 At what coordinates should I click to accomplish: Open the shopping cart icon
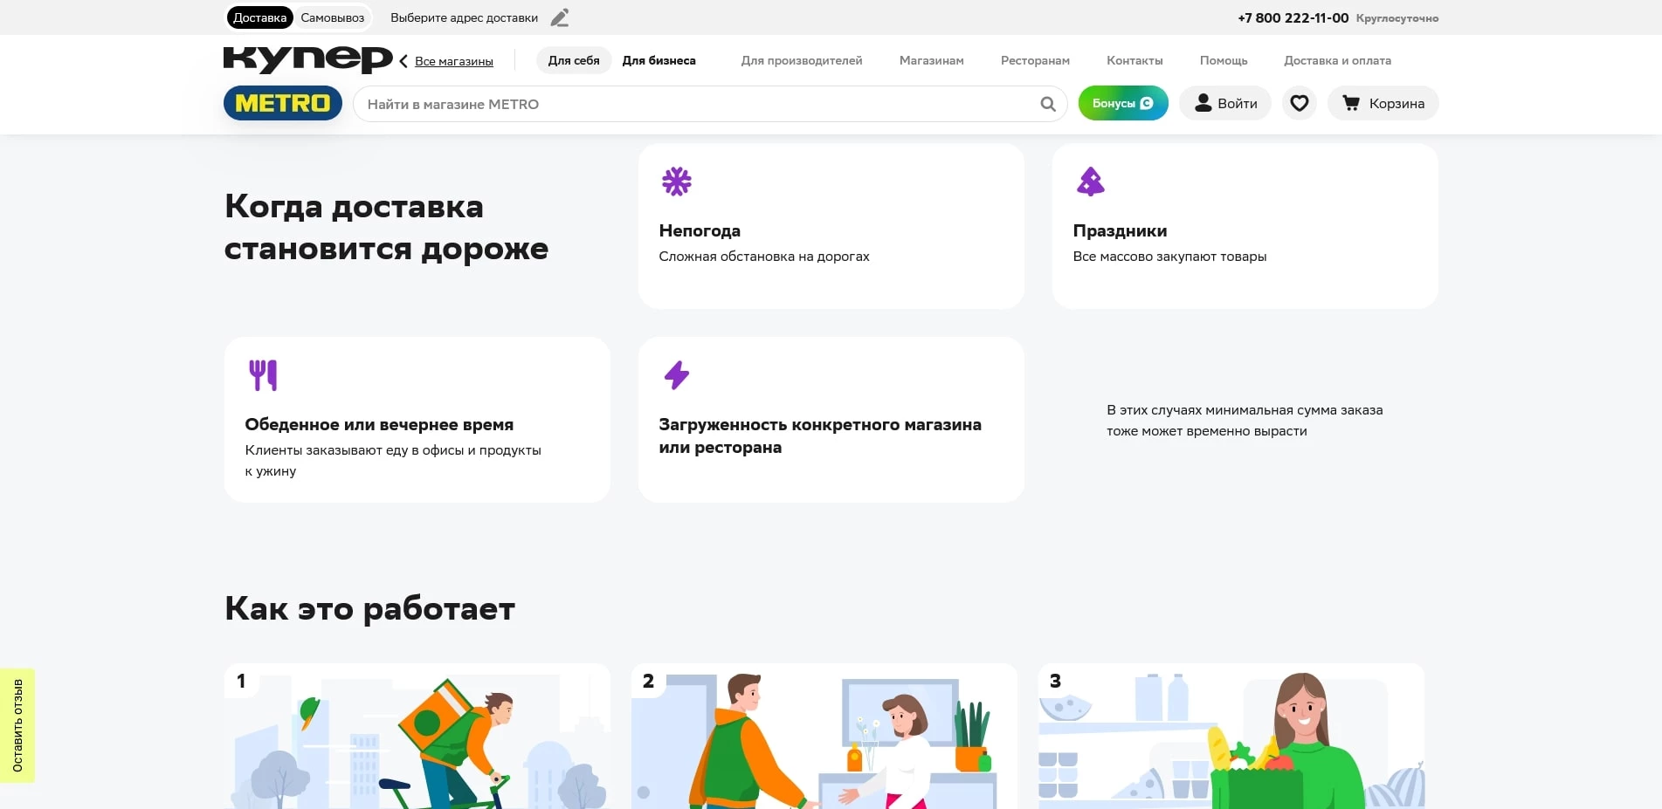point(1350,103)
